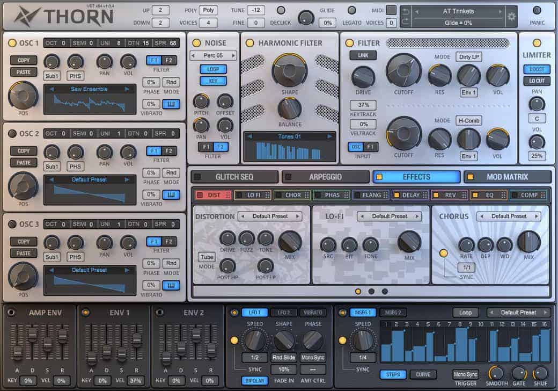Click the COMP effect reorder handle
Viewport: 558px width, 391px height.
(x=542, y=195)
